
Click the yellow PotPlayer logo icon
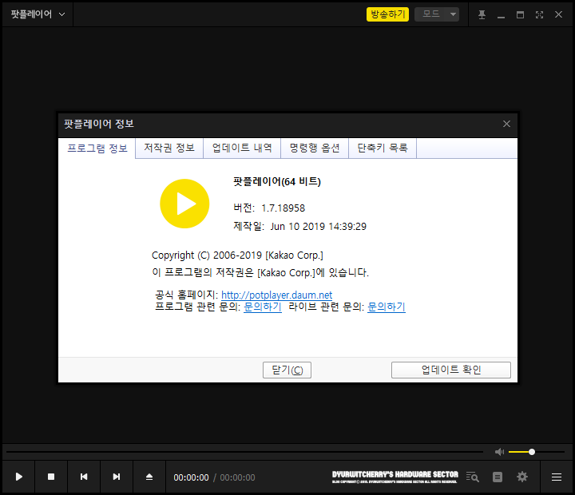point(184,204)
